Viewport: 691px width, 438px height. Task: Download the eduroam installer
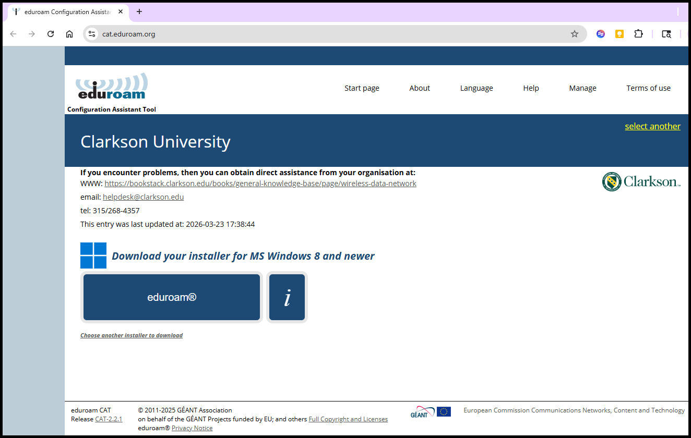point(172,297)
